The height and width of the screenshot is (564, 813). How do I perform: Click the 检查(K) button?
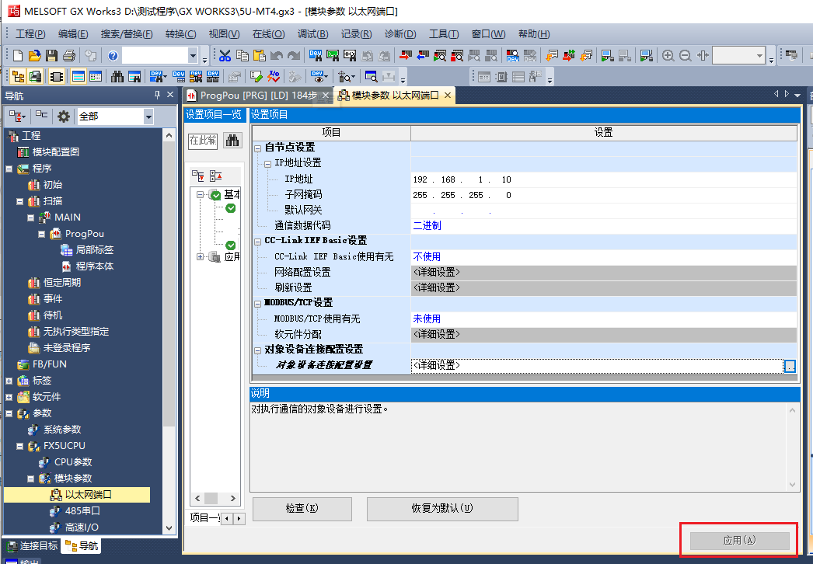coord(302,509)
